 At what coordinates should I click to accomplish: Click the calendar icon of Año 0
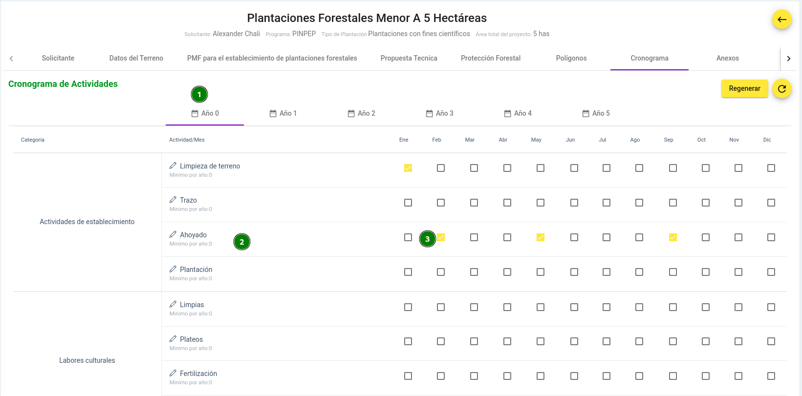point(195,113)
